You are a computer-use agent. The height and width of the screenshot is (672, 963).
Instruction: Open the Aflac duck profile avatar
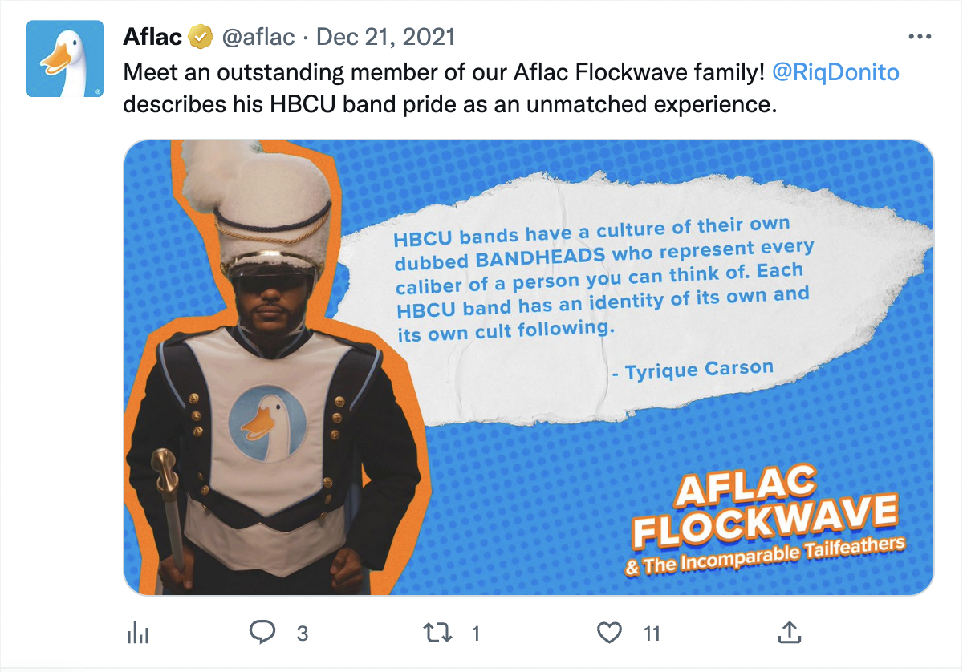(65, 59)
